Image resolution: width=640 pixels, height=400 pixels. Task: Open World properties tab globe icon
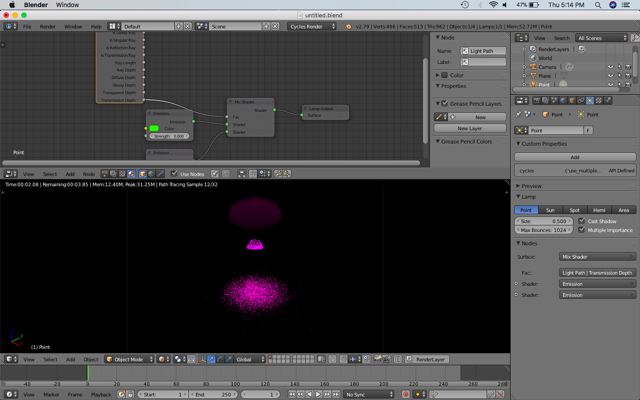tap(563, 100)
